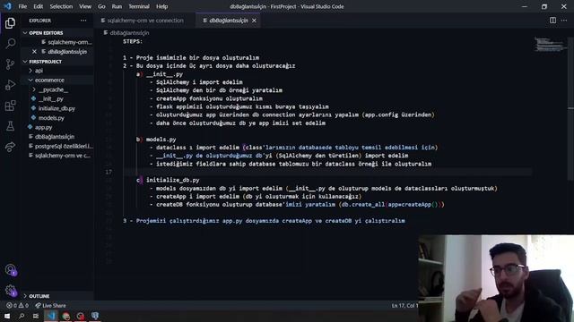Click the 'STEPS:' heading line
Screen dimensions: 574x322
pos(133,41)
